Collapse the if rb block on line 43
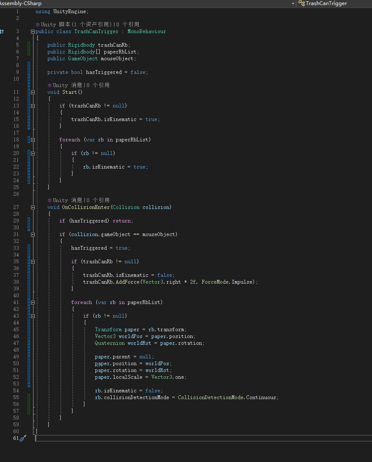The width and height of the screenshot is (372, 462). tap(33, 316)
